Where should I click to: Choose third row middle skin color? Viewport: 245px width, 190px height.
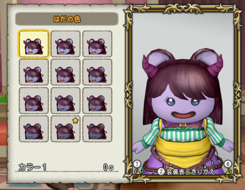(x=65, y=100)
